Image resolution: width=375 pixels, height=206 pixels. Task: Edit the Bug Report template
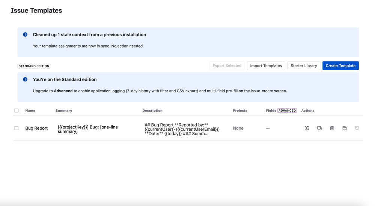pyautogui.click(x=307, y=128)
